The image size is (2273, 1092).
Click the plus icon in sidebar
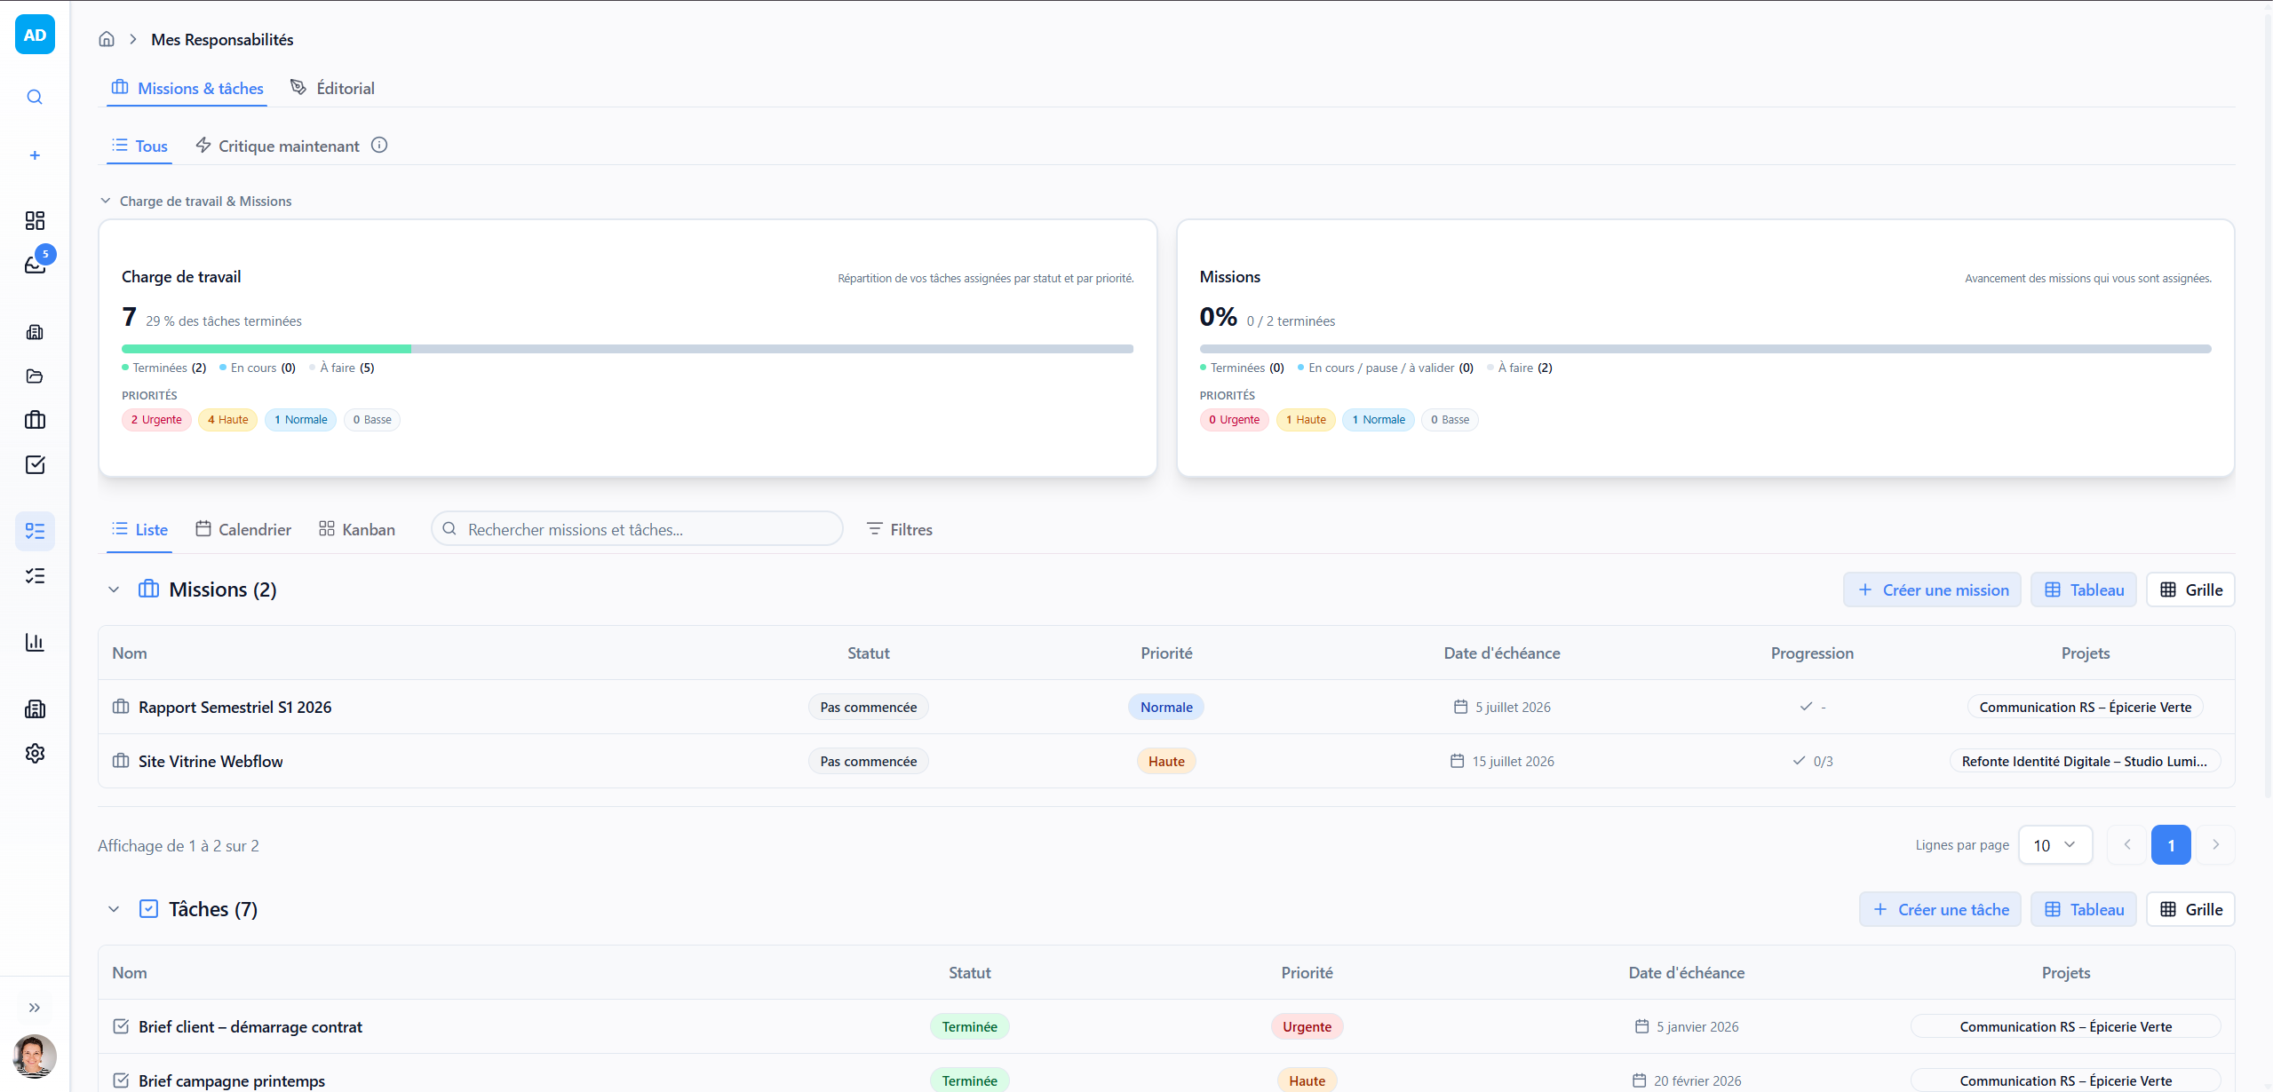pyautogui.click(x=35, y=155)
